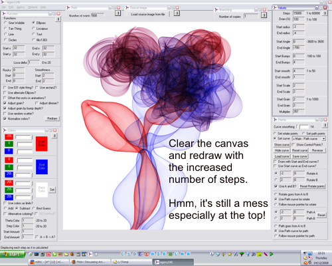Open the Edit menu
This screenshot has width=332, height=266.
pos(11,7)
